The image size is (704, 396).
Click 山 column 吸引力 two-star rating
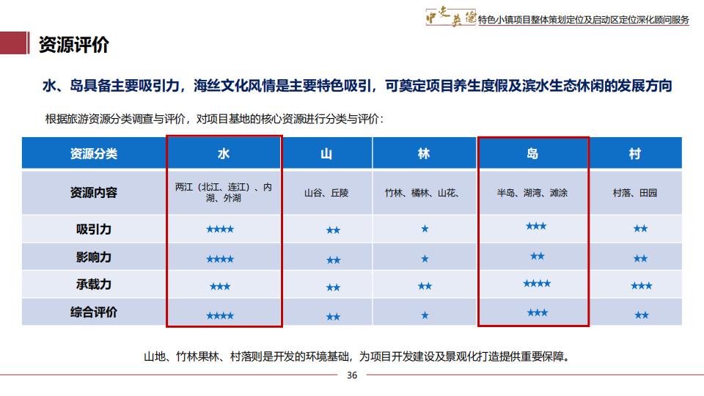point(333,230)
